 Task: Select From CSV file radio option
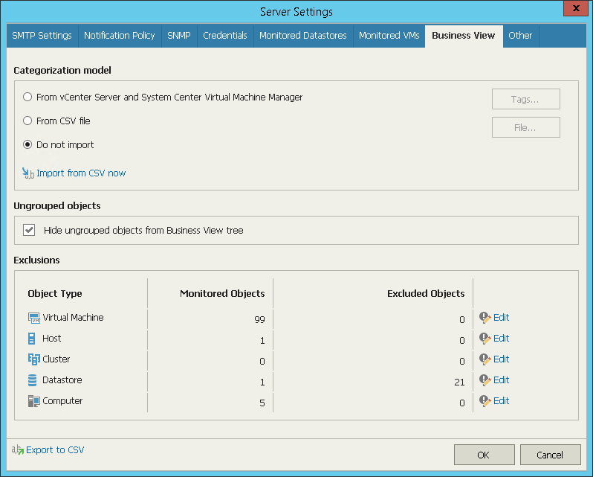[x=27, y=121]
